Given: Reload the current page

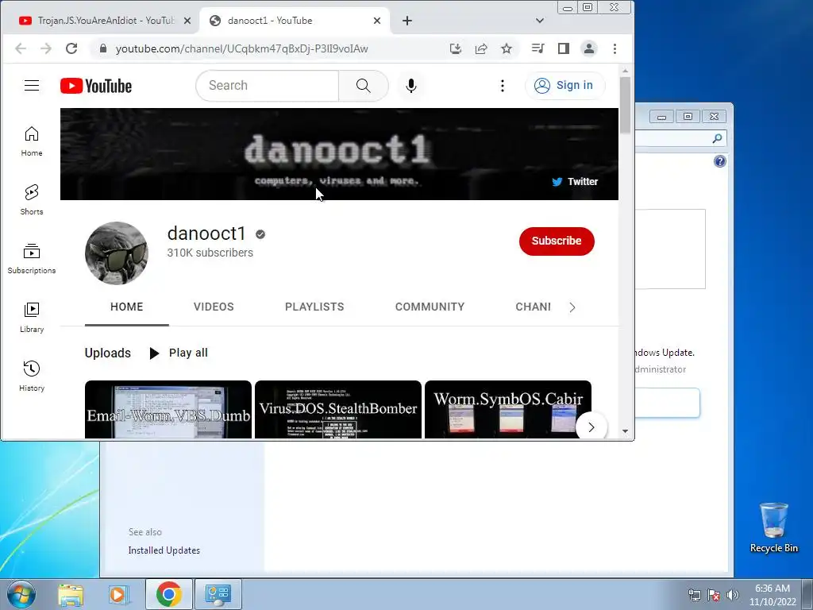Looking at the screenshot, I should (71, 48).
